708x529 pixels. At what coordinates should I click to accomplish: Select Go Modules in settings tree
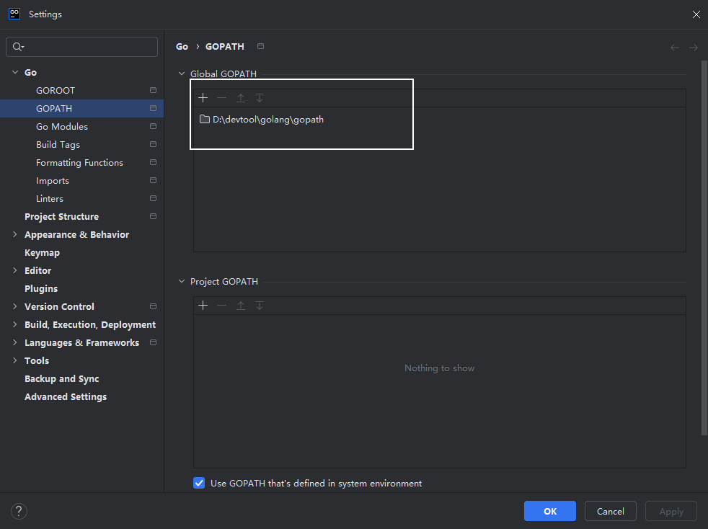62,127
